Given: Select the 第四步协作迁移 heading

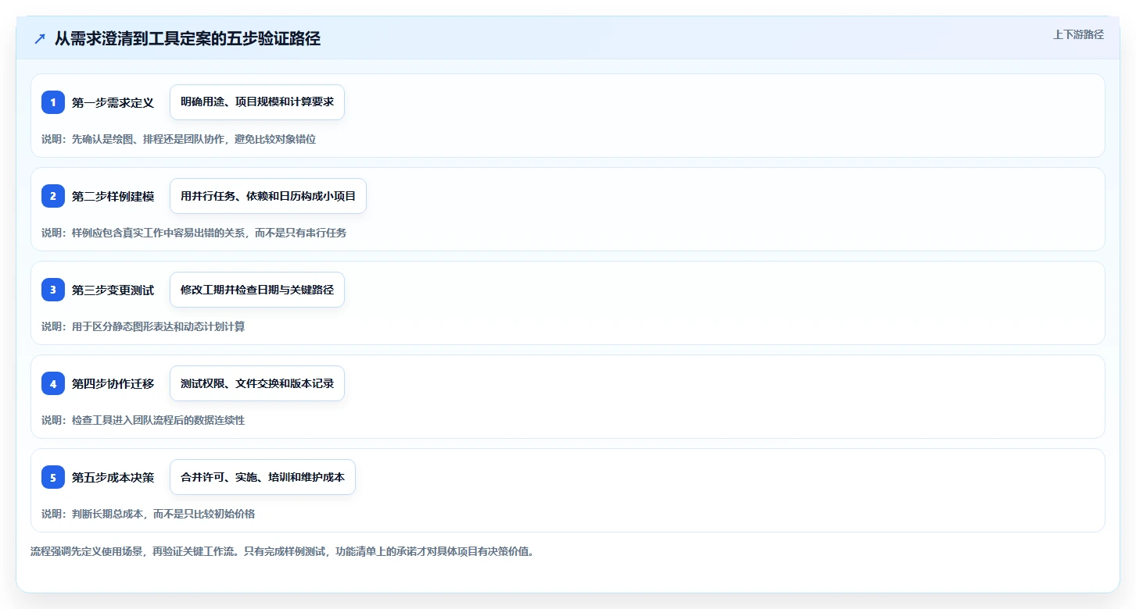Looking at the screenshot, I should click(x=113, y=383).
